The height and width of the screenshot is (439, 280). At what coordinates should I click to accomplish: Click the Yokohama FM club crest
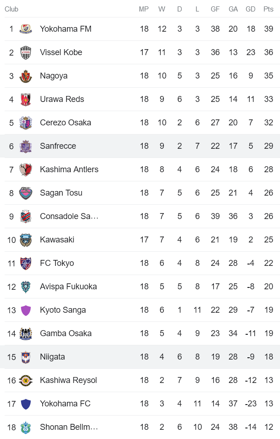click(26, 28)
